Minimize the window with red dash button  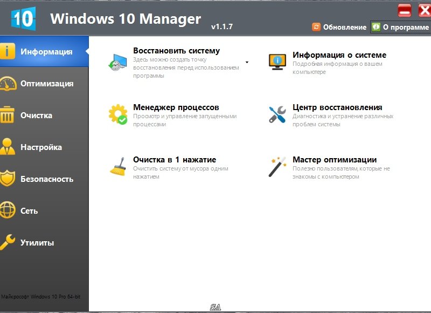pyautogui.click(x=405, y=10)
